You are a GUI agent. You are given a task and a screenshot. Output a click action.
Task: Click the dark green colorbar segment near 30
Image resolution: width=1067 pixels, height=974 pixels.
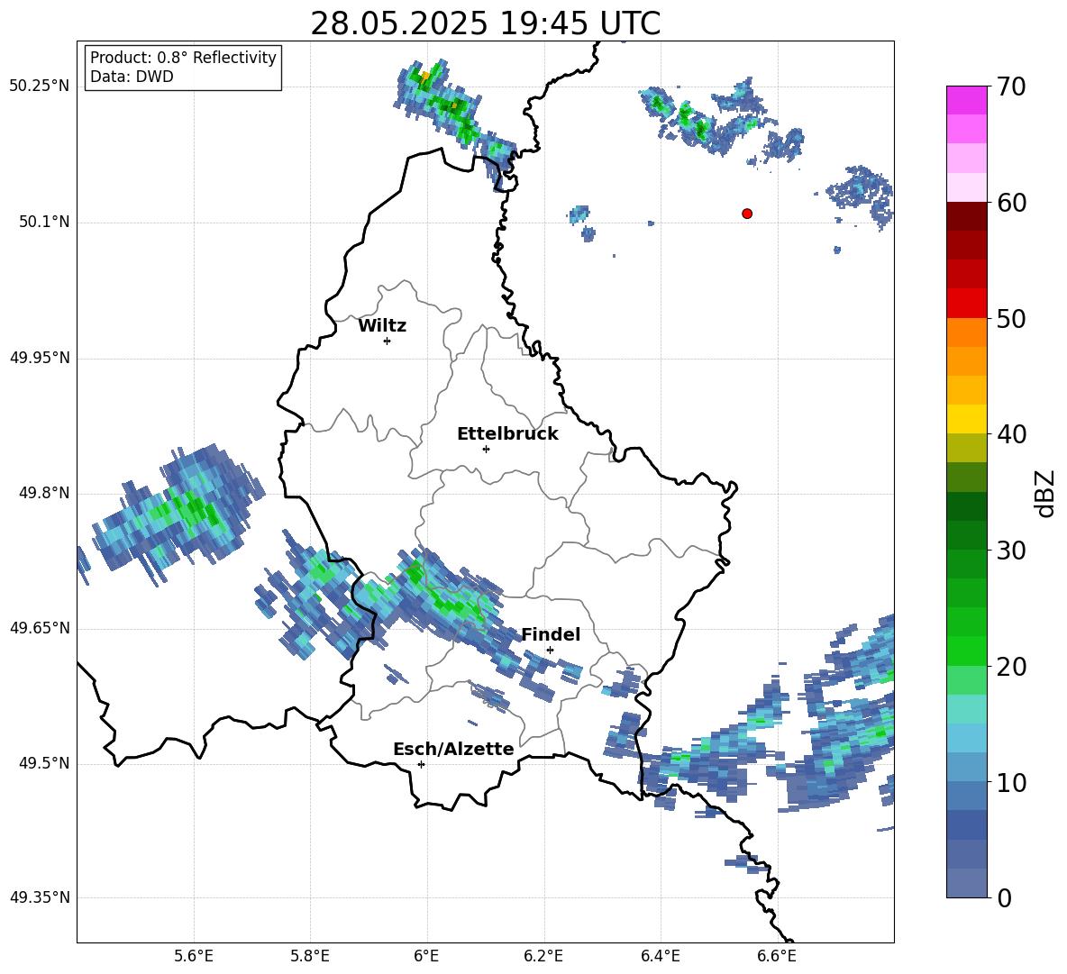click(966, 534)
